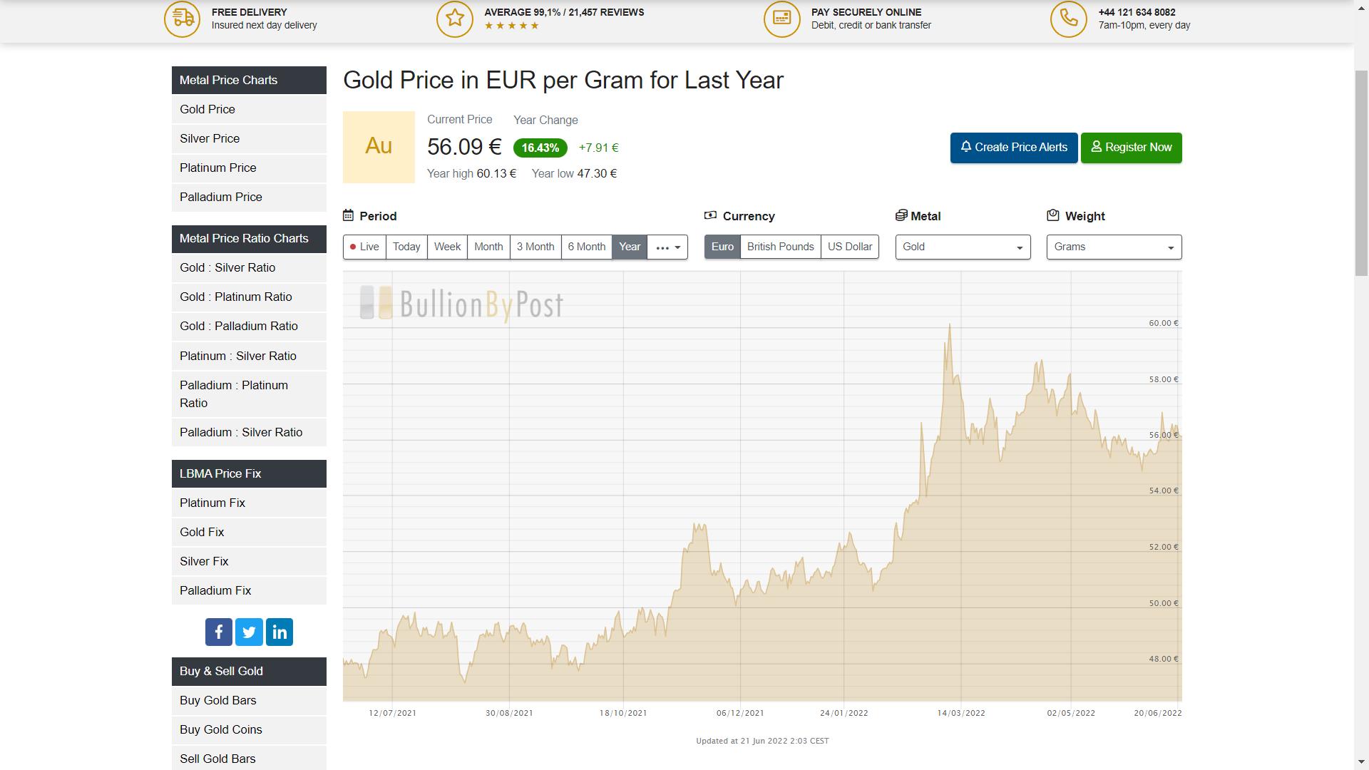Viewport: 1369px width, 770px height.
Task: Open the Metal dropdown showing Gold
Action: tap(963, 247)
